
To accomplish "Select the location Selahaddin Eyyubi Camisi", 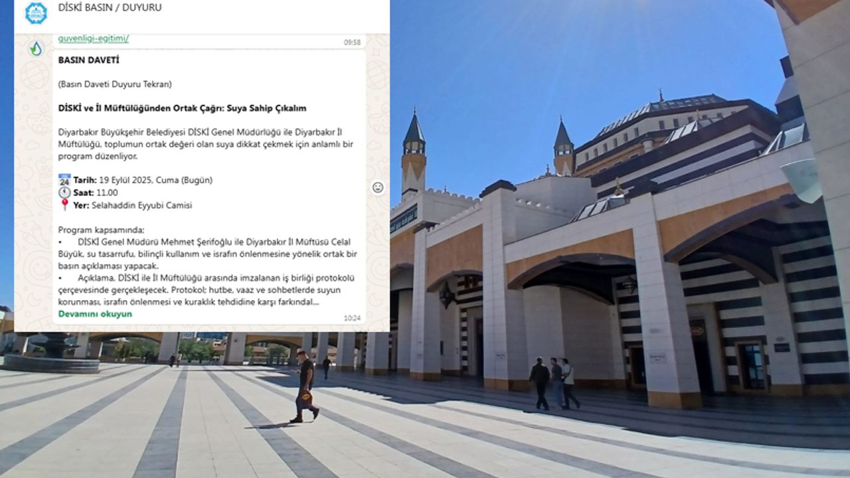I will point(141,205).
